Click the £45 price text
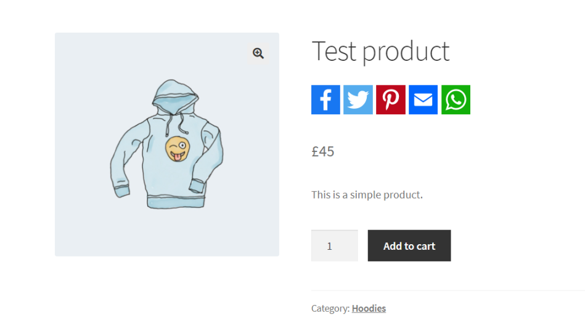 [323, 151]
